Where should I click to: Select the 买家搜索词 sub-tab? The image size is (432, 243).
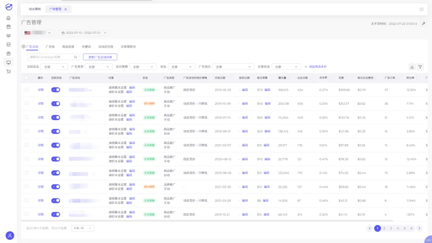[x=128, y=46]
